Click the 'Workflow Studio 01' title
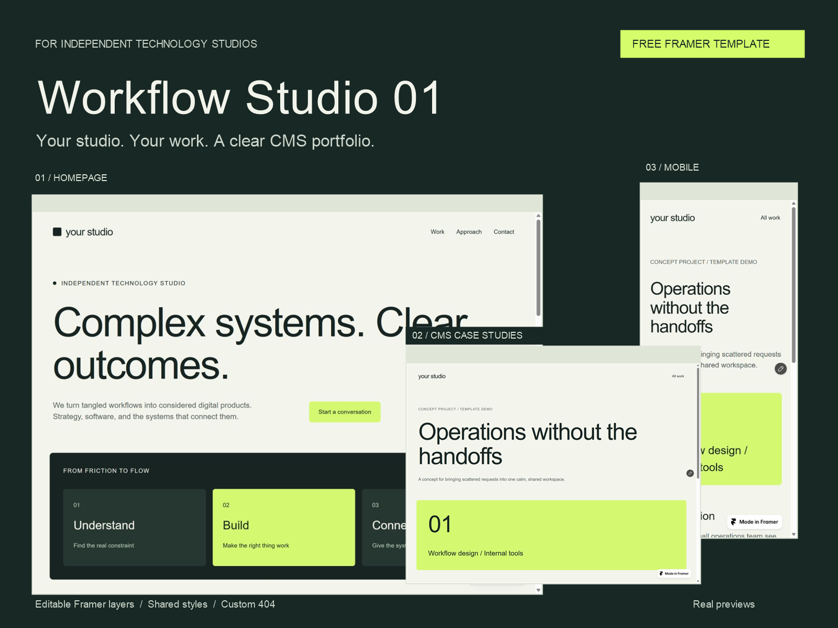Viewport: 838px width, 628px height. 239,98
